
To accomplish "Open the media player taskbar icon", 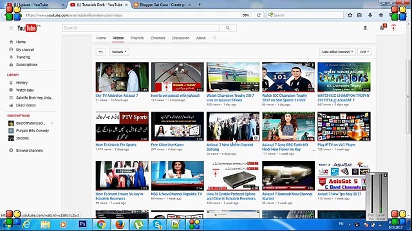I will click(63, 225).
